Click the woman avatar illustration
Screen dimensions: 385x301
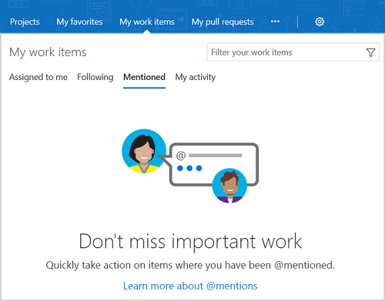[144, 151]
